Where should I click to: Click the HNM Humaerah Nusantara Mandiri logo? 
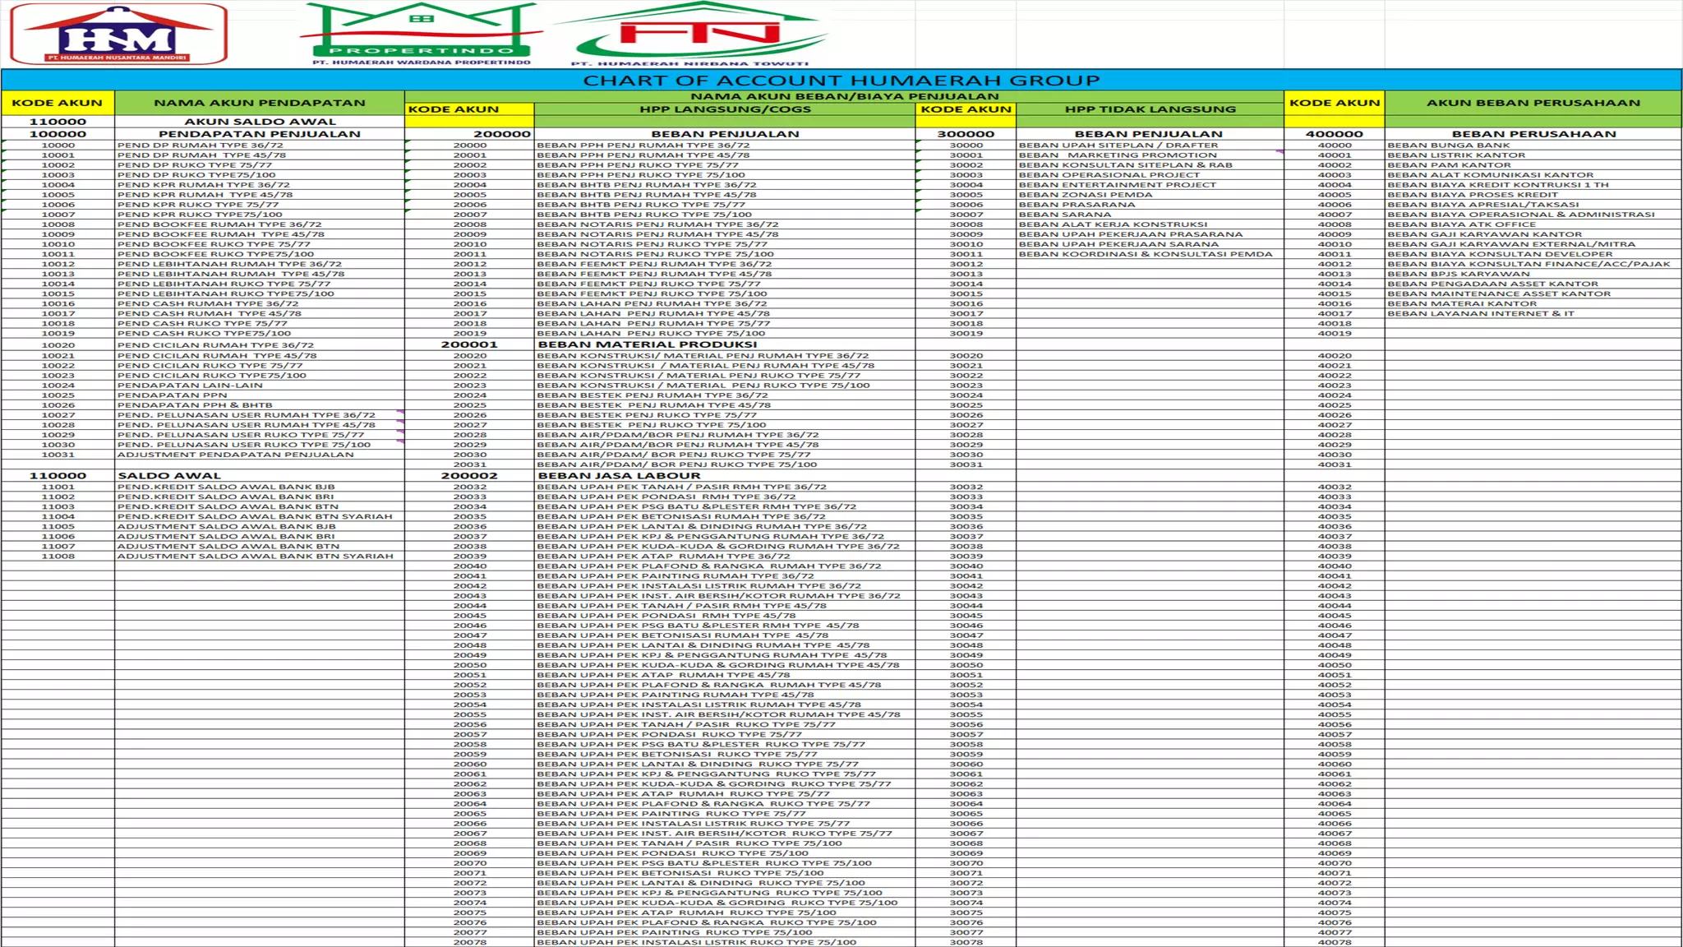118,35
